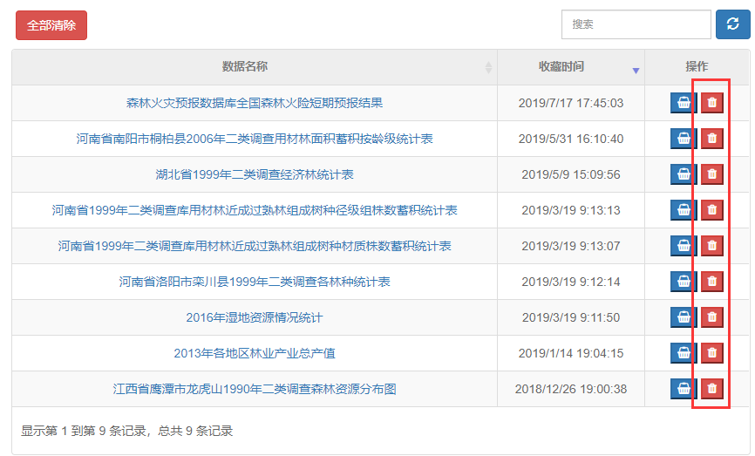Image resolution: width=755 pixels, height=456 pixels.
Task: Add 森林火灾预报数据库 row to basket
Action: (x=684, y=103)
